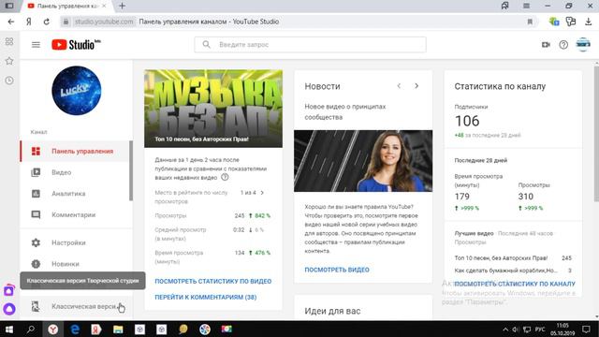Viewport: 599px width, 337px height.
Task: Expand ranking 1 из 4 chevron
Action: click(262, 193)
